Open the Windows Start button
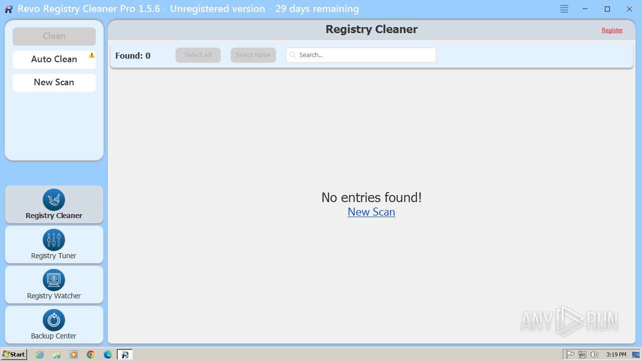The width and height of the screenshot is (642, 361). (x=14, y=354)
